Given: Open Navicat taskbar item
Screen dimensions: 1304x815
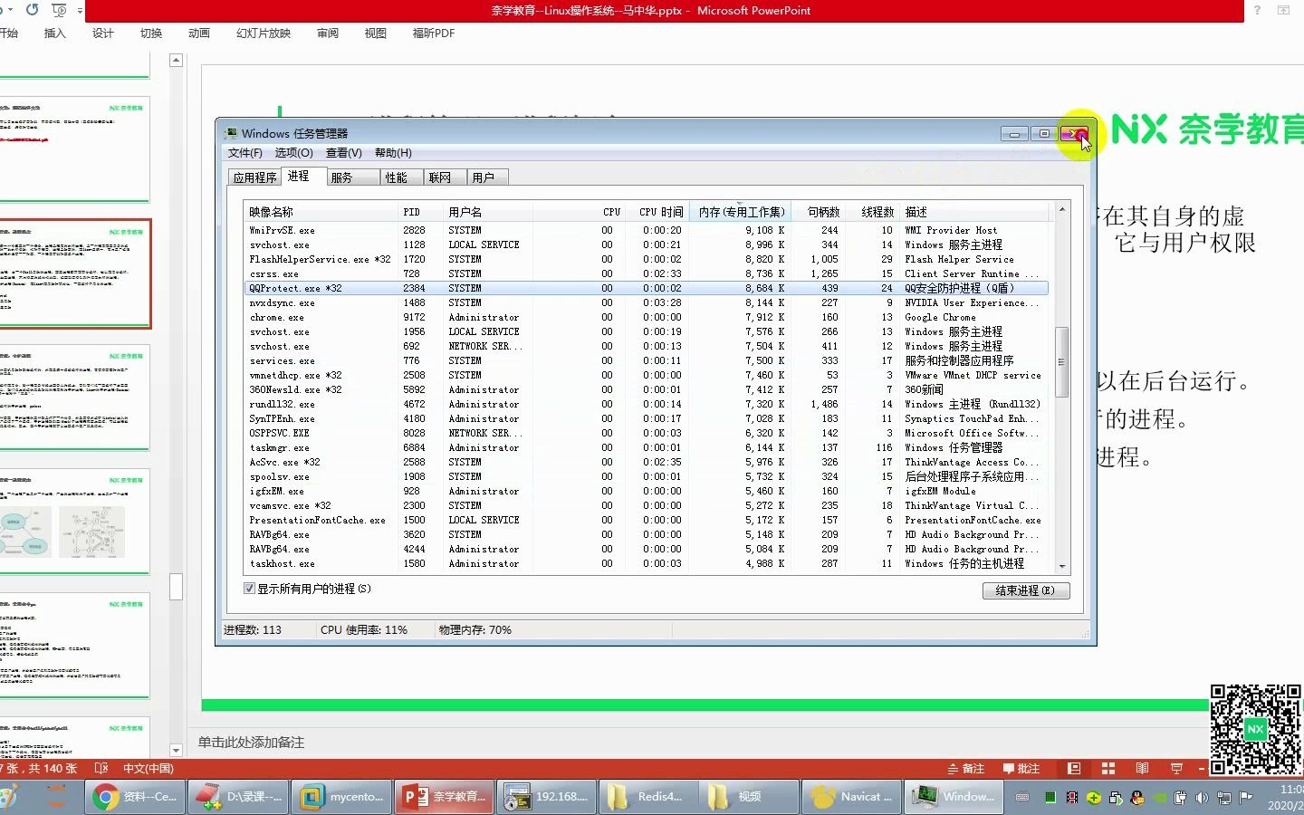Looking at the screenshot, I should click(851, 797).
